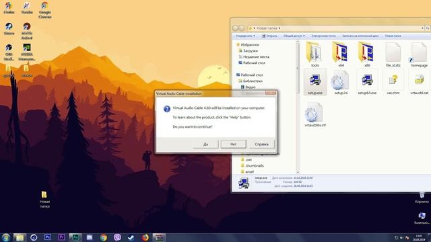Open the NVIDIA desktop shortcut

click(27, 52)
